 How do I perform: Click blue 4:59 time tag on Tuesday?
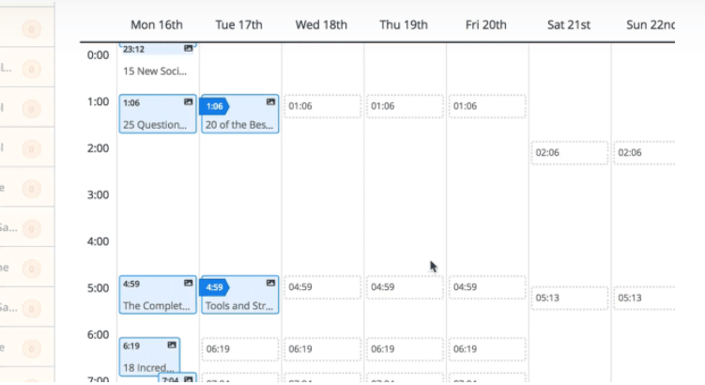[x=214, y=287]
